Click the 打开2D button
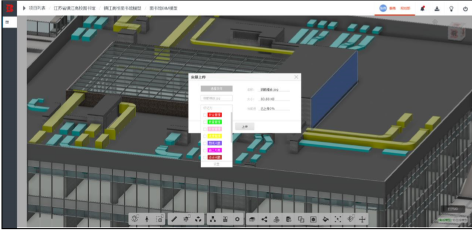The image size is (472, 230). (453, 209)
